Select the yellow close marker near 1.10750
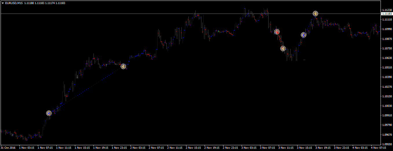393x151 pixels. (283, 49)
